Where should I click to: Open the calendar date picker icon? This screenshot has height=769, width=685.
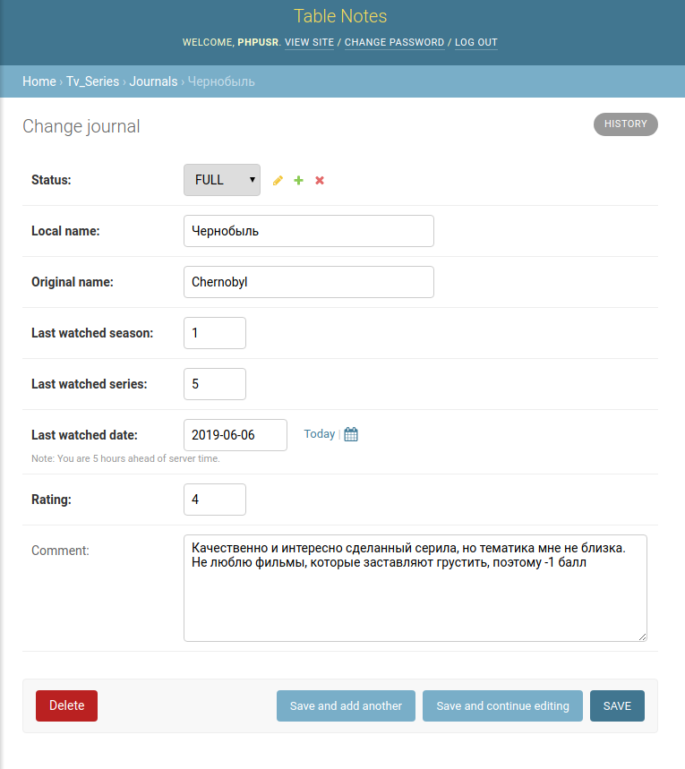[351, 434]
